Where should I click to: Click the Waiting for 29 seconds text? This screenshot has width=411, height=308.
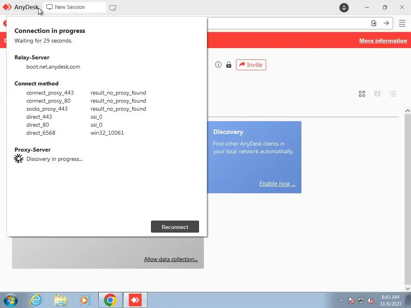[43, 41]
